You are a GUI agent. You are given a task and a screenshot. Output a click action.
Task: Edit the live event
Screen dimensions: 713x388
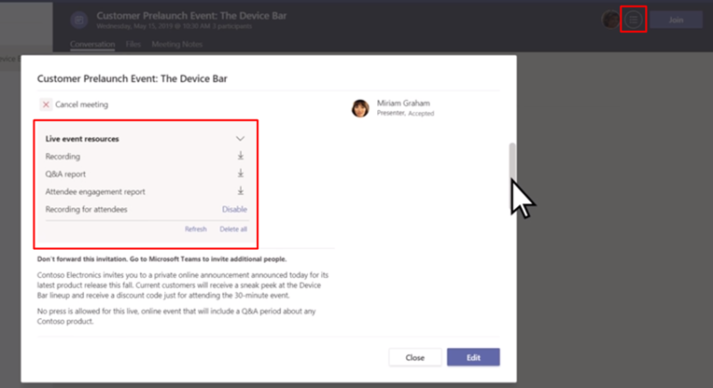point(473,357)
